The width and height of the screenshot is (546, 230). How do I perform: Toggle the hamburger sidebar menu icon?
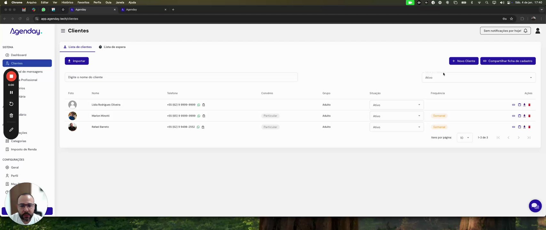coord(63,31)
